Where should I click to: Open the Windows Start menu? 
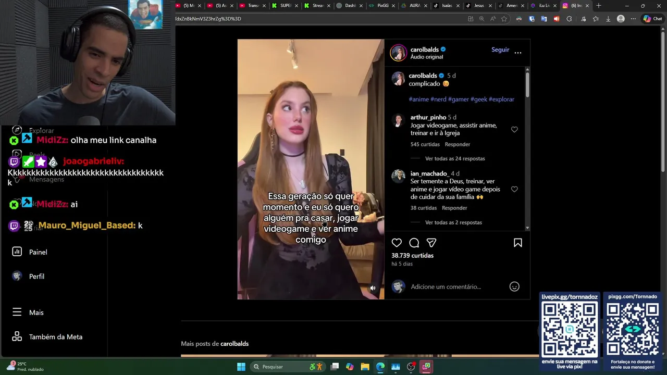(x=241, y=367)
